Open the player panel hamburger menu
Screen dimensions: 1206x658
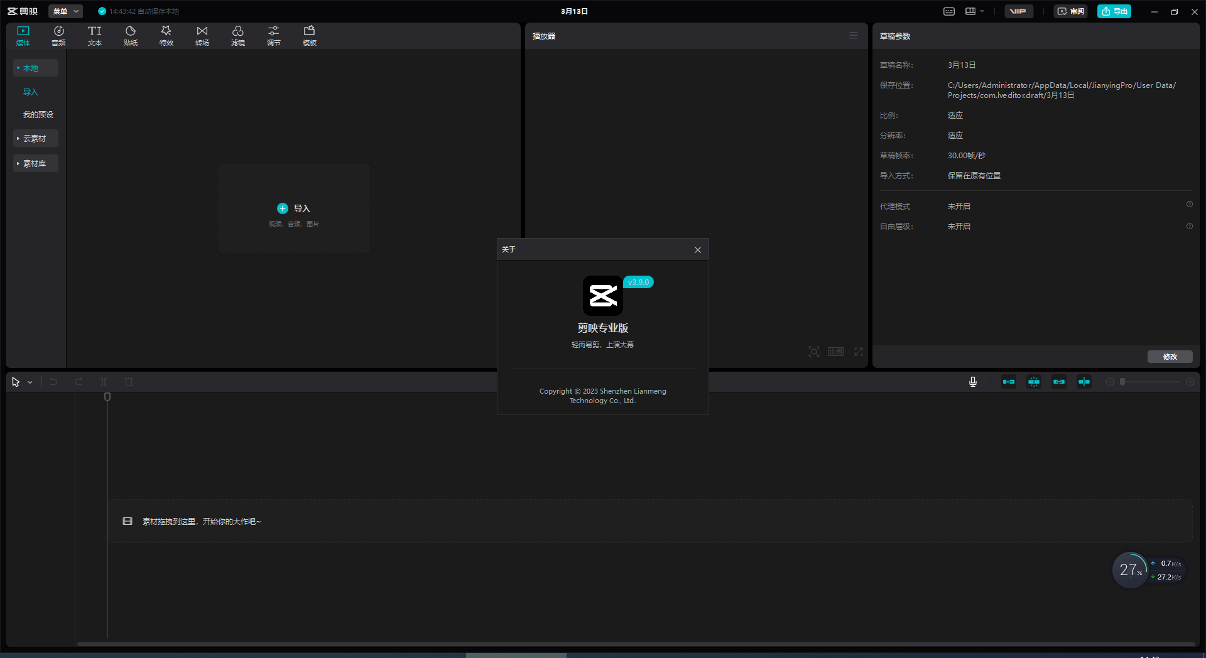tap(854, 36)
